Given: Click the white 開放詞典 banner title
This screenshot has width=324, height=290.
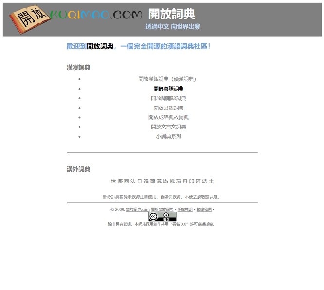Looking at the screenshot, I should tap(172, 14).
